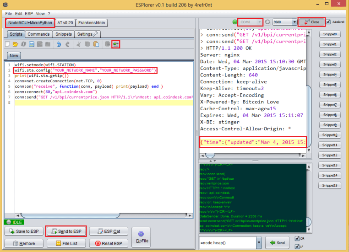Switch to the Commands tab
The width and height of the screenshot is (349, 252).
coord(38,34)
